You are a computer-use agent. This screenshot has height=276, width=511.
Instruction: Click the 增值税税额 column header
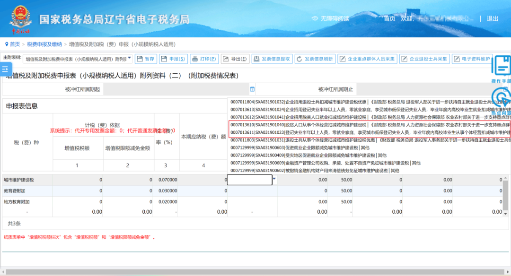point(77,148)
